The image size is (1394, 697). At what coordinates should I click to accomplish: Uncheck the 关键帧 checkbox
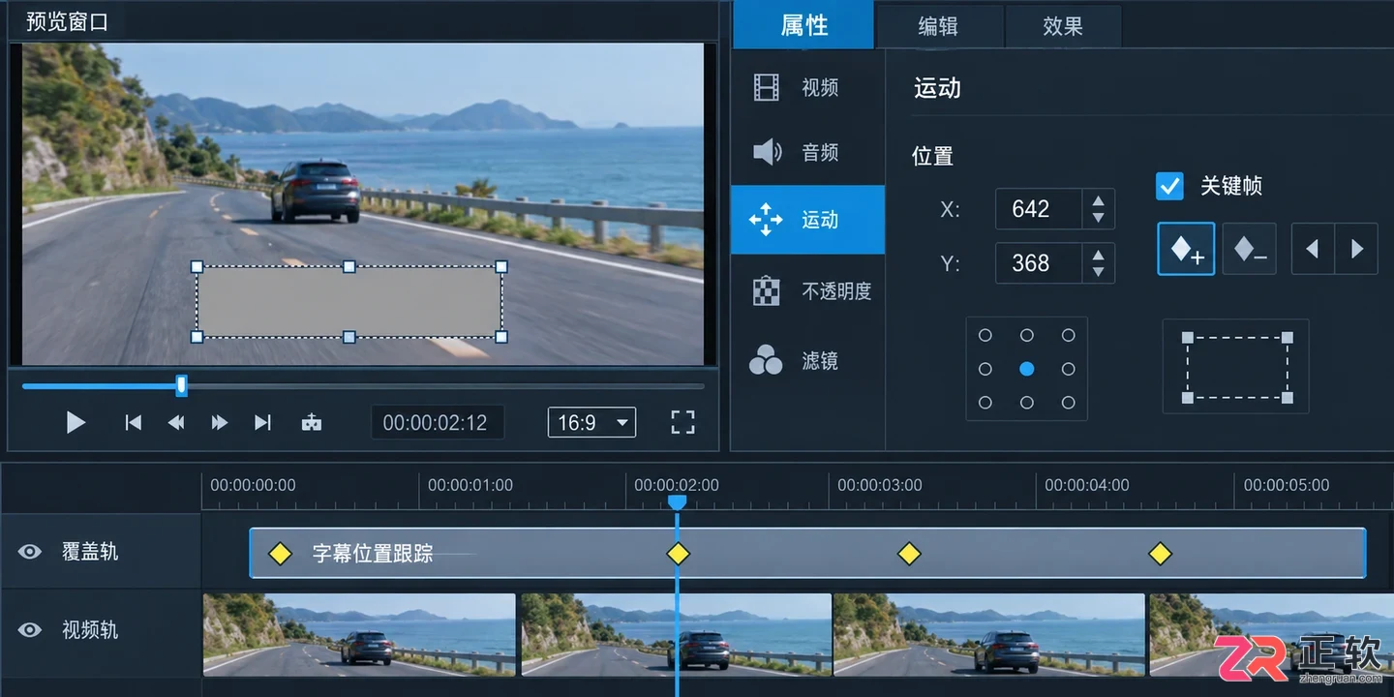1169,186
